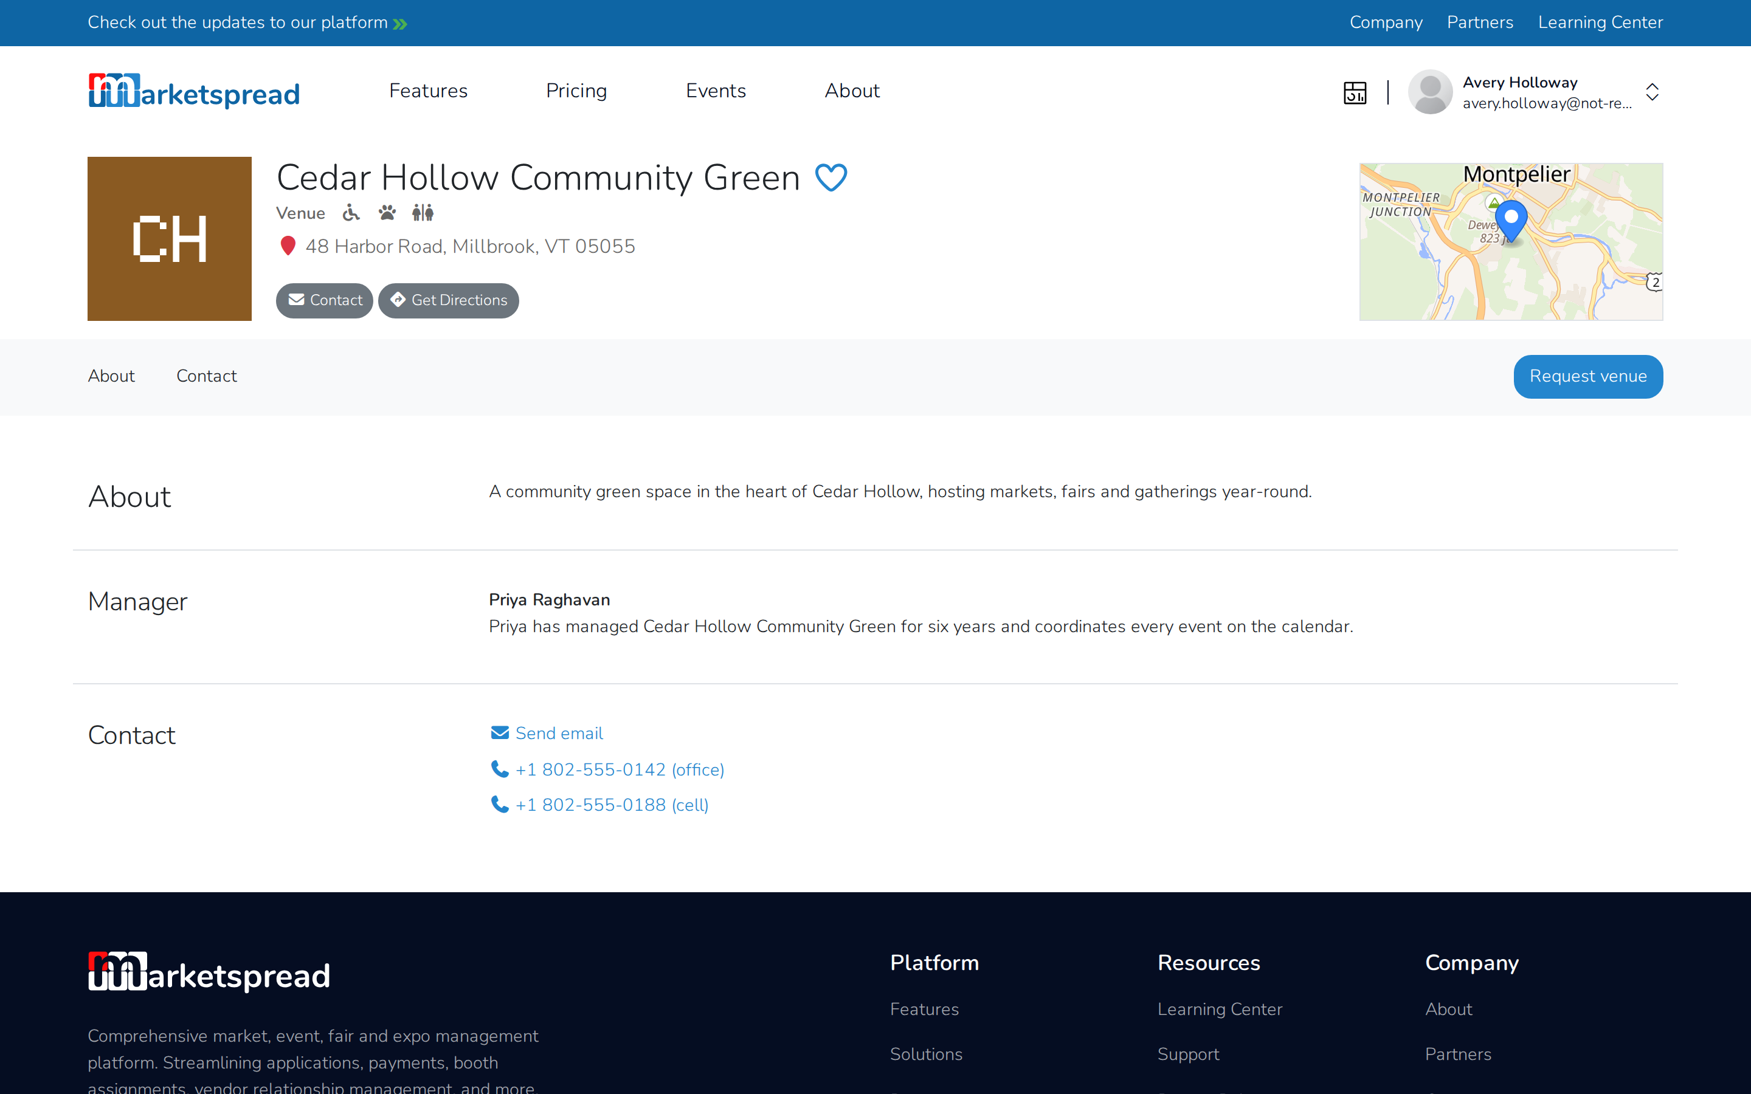The height and width of the screenshot is (1094, 1751).
Task: Open About link under footer Company
Action: [1449, 1010]
